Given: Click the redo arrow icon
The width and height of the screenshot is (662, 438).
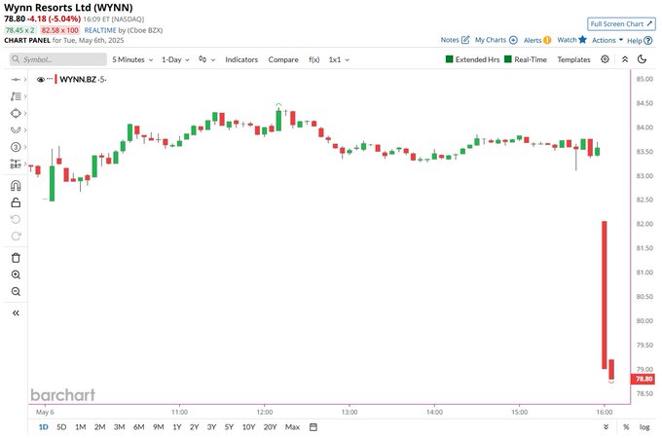Looking at the screenshot, I should [16, 236].
